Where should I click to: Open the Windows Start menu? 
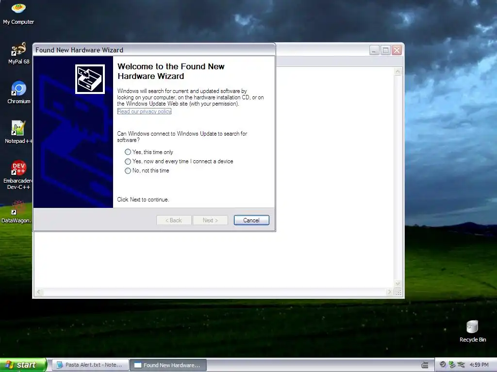pyautogui.click(x=23, y=365)
